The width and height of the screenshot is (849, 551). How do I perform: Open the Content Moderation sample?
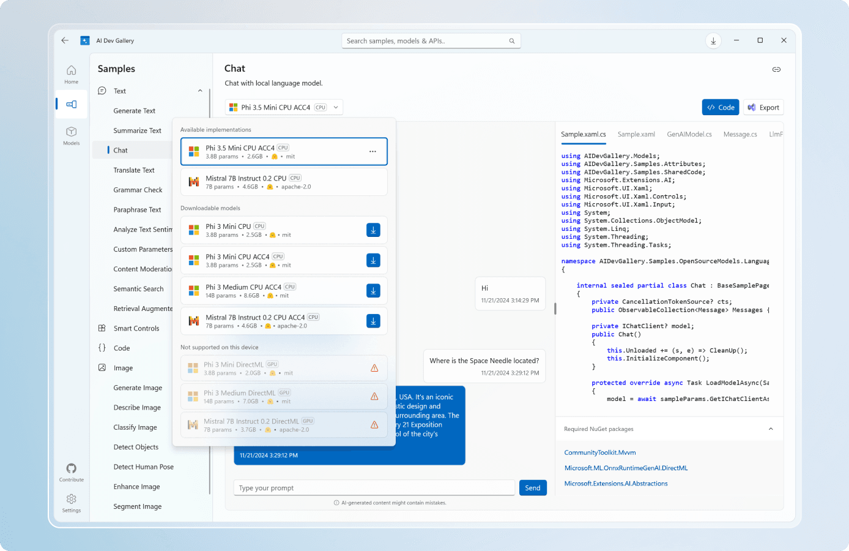[143, 269]
